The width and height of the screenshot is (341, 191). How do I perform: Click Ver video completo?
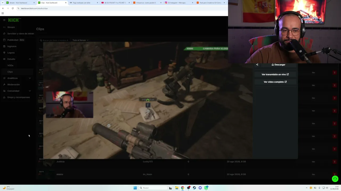(275, 82)
